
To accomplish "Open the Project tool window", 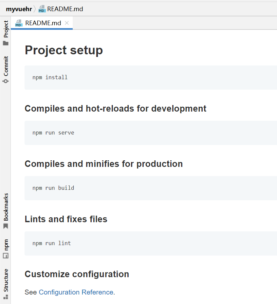I will (6, 33).
